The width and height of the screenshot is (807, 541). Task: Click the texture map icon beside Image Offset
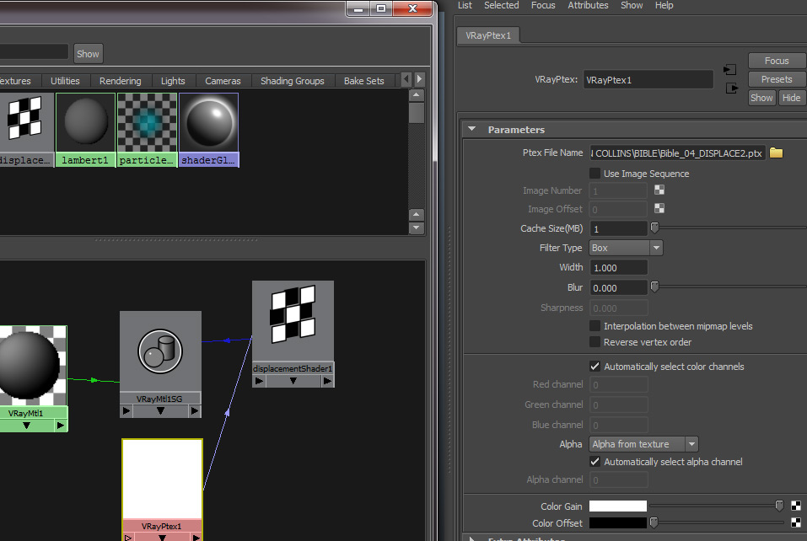click(x=659, y=208)
